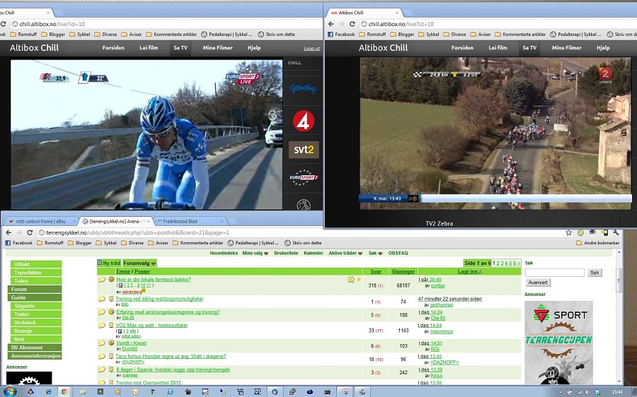Click the green extension icon beside the bookmark star
Viewport: 637px width, 397px height.
pyautogui.click(x=581, y=232)
